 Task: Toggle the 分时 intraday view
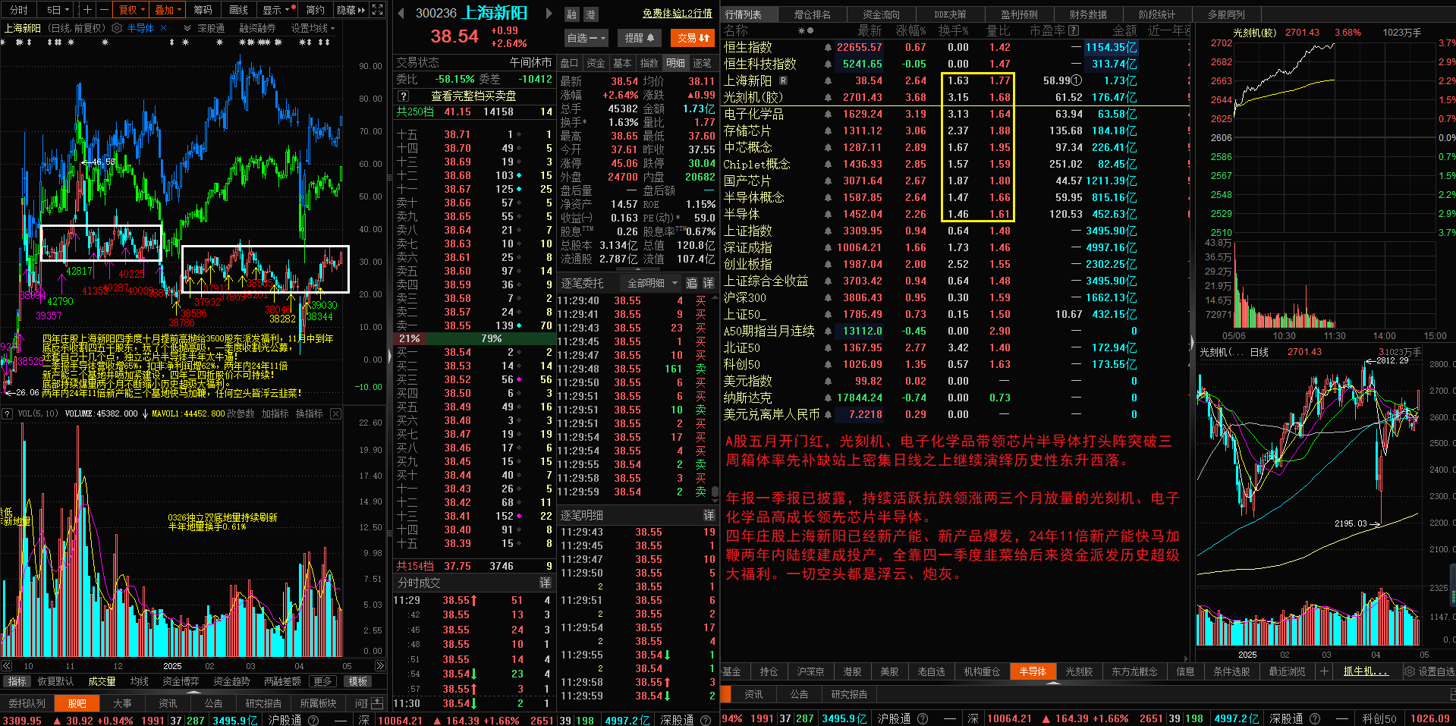point(19,10)
